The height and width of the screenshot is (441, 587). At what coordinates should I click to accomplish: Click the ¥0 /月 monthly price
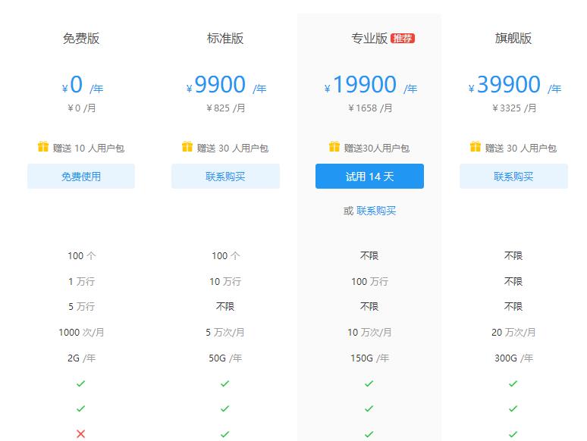click(82, 108)
